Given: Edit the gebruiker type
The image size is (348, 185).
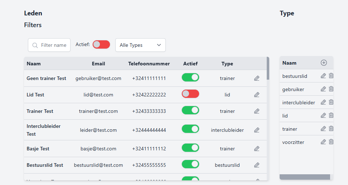Looking at the screenshot, I should 323,89.
